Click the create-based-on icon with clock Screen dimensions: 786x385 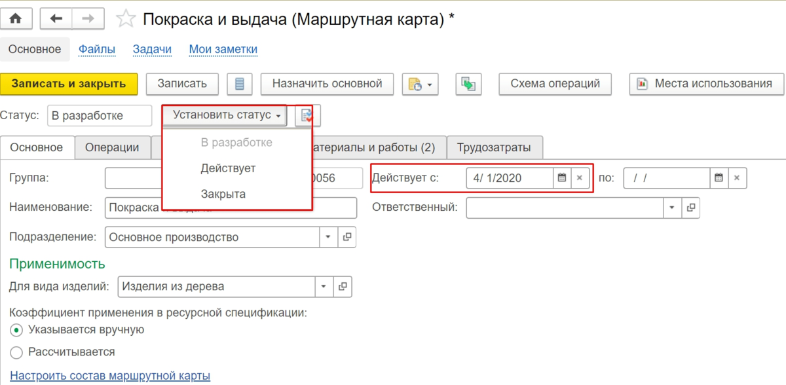click(x=415, y=84)
